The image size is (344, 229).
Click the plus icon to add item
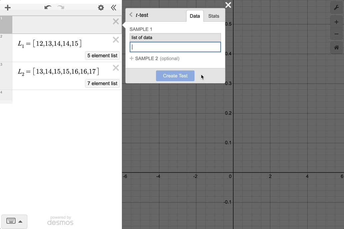(8, 8)
